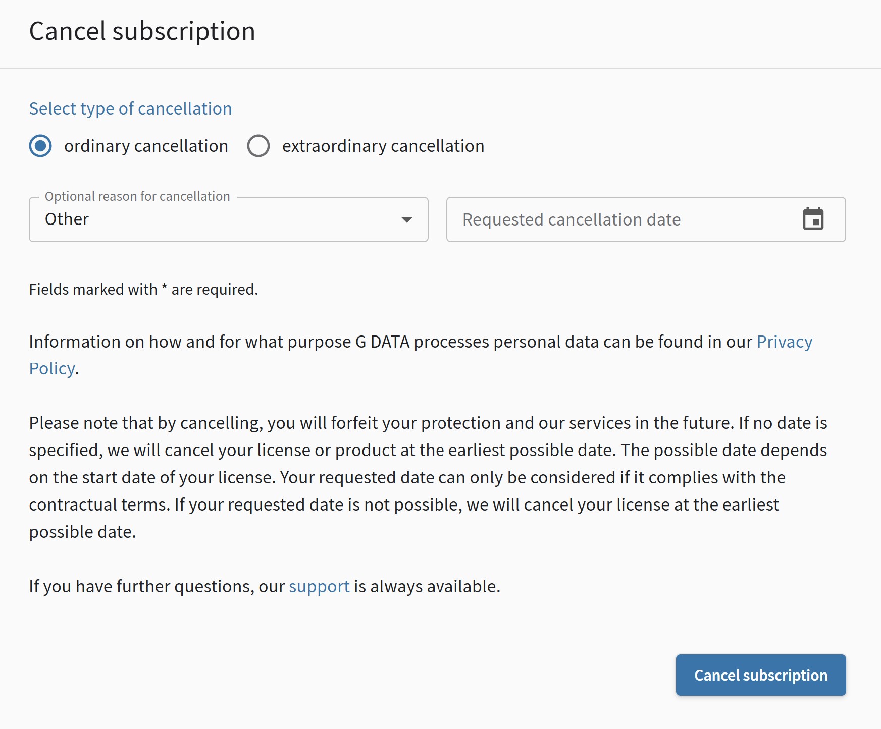This screenshot has height=729, width=881.
Task: Click the "is always available" text
Action: pyautogui.click(x=427, y=586)
